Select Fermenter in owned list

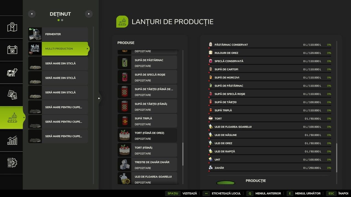pyautogui.click(x=58, y=34)
